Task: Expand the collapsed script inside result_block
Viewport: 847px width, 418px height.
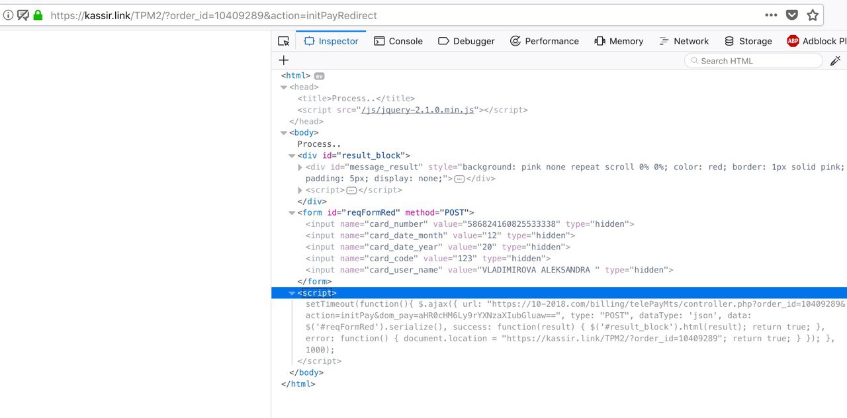Action: [x=300, y=190]
